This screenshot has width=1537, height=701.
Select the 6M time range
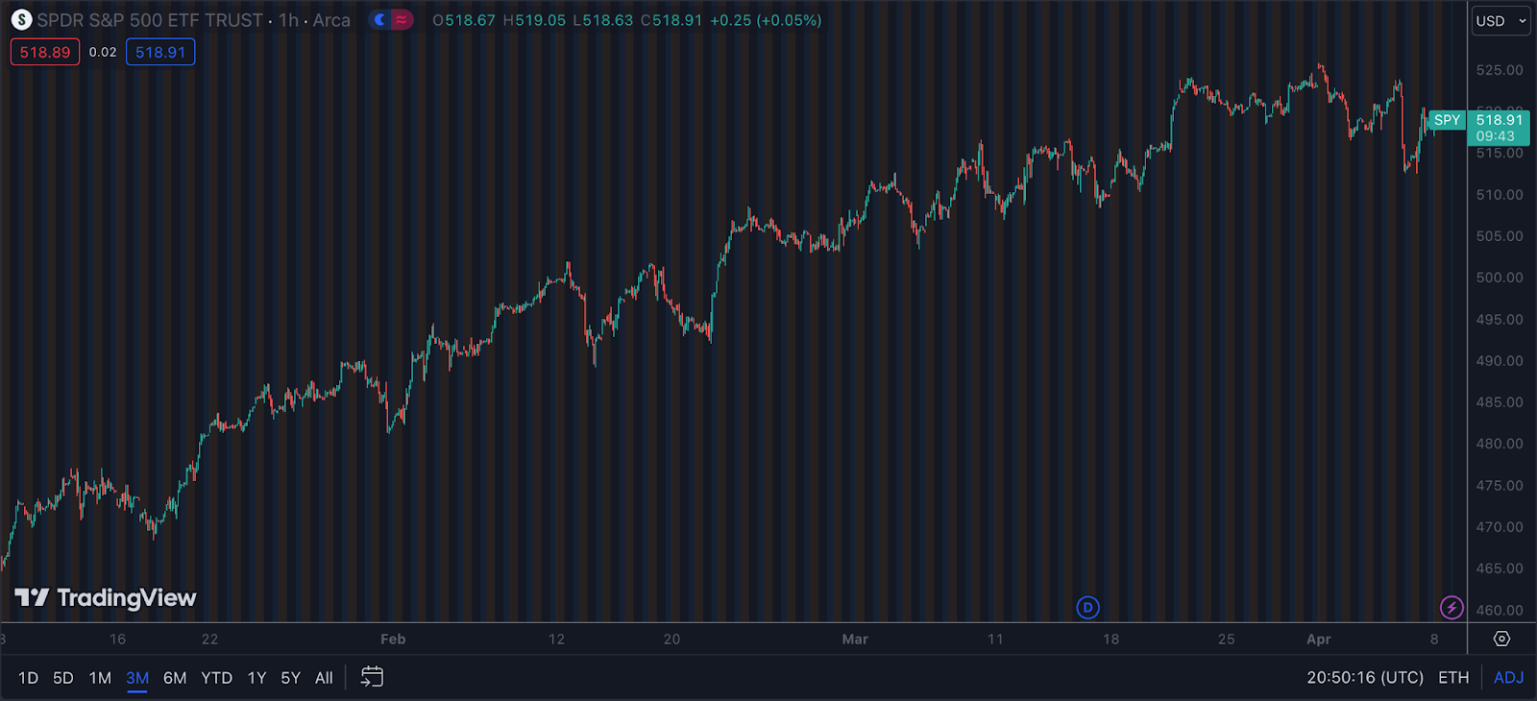tap(175, 678)
